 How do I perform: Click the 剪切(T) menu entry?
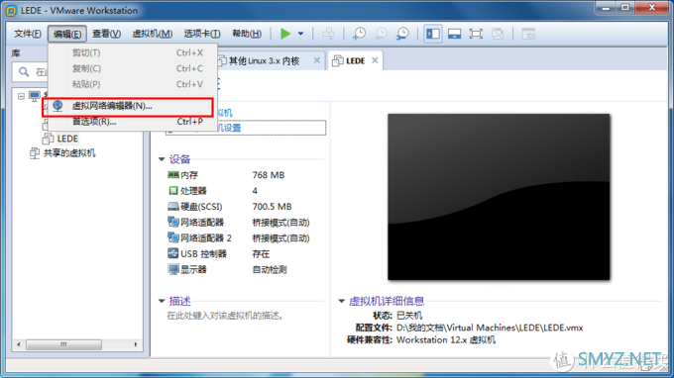pyautogui.click(x=133, y=52)
